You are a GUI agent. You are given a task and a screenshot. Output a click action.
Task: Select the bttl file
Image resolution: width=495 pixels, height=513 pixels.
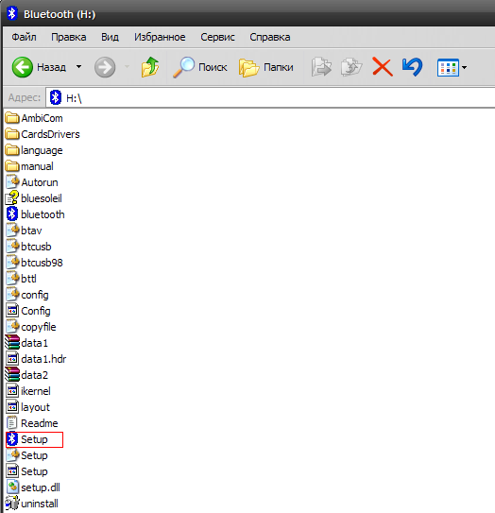pyautogui.click(x=21, y=279)
